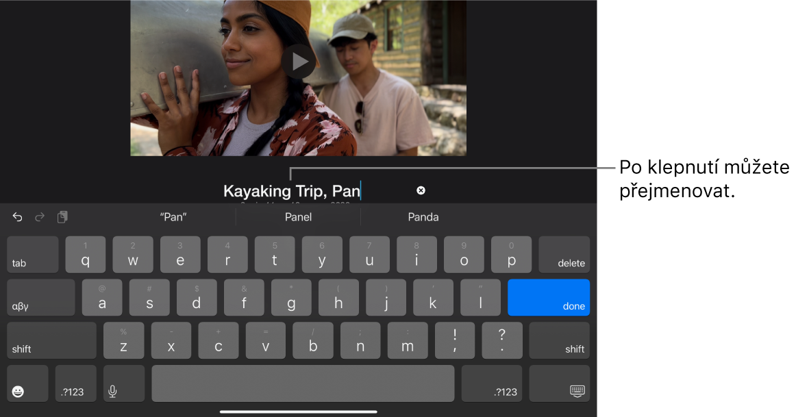Screen dimensions: 796x417
Task: Tap the tab key
Action: (x=33, y=254)
